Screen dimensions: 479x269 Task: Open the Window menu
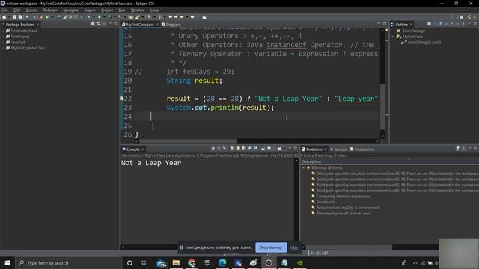(138, 10)
